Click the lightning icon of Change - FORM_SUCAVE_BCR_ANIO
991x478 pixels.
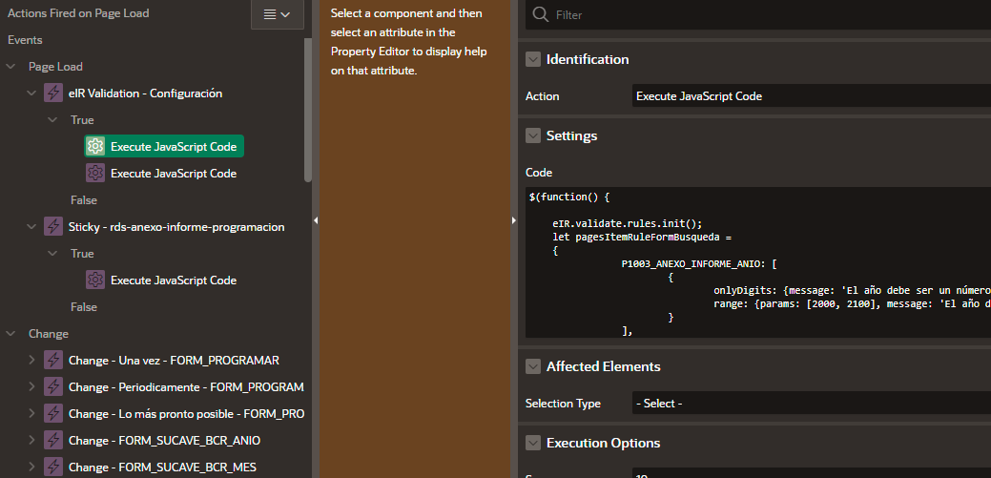(x=54, y=441)
